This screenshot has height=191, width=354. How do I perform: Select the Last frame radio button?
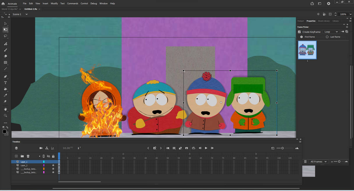point(327,37)
